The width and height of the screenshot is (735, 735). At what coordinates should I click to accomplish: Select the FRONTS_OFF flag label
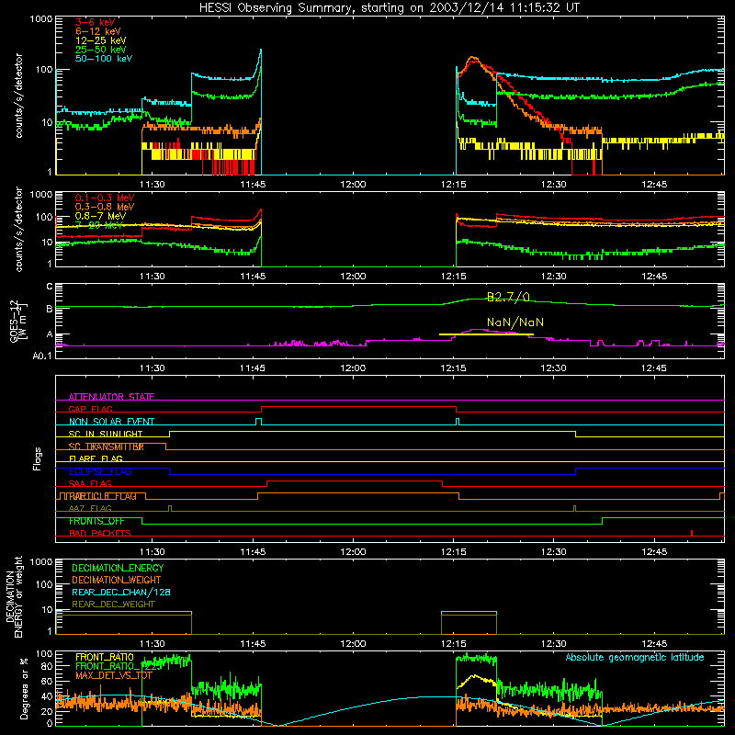coord(96,521)
